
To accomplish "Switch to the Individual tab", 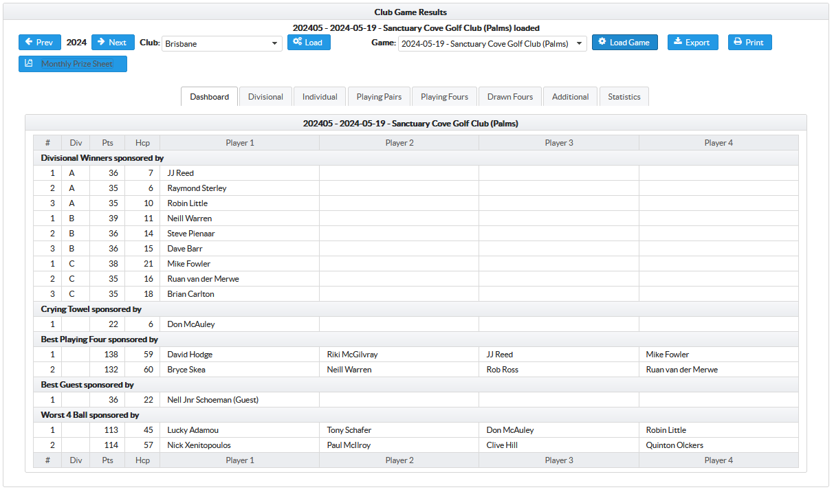I will pyautogui.click(x=320, y=97).
